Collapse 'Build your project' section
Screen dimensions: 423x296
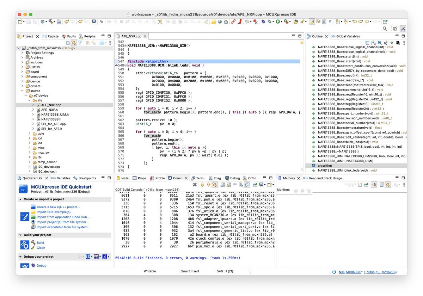coord(20,235)
